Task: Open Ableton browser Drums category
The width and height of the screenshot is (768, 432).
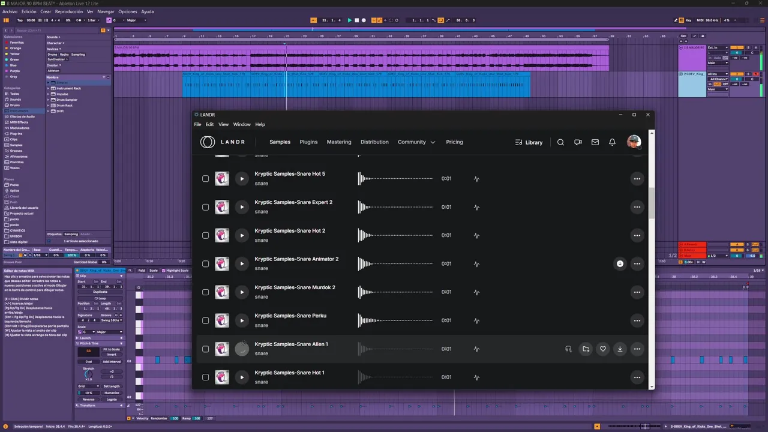Action: (x=14, y=105)
